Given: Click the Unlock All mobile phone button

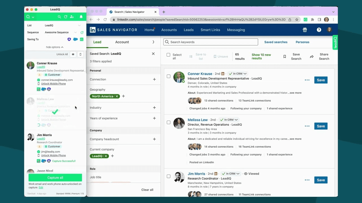Looking at the screenshot, I should tap(80, 54).
